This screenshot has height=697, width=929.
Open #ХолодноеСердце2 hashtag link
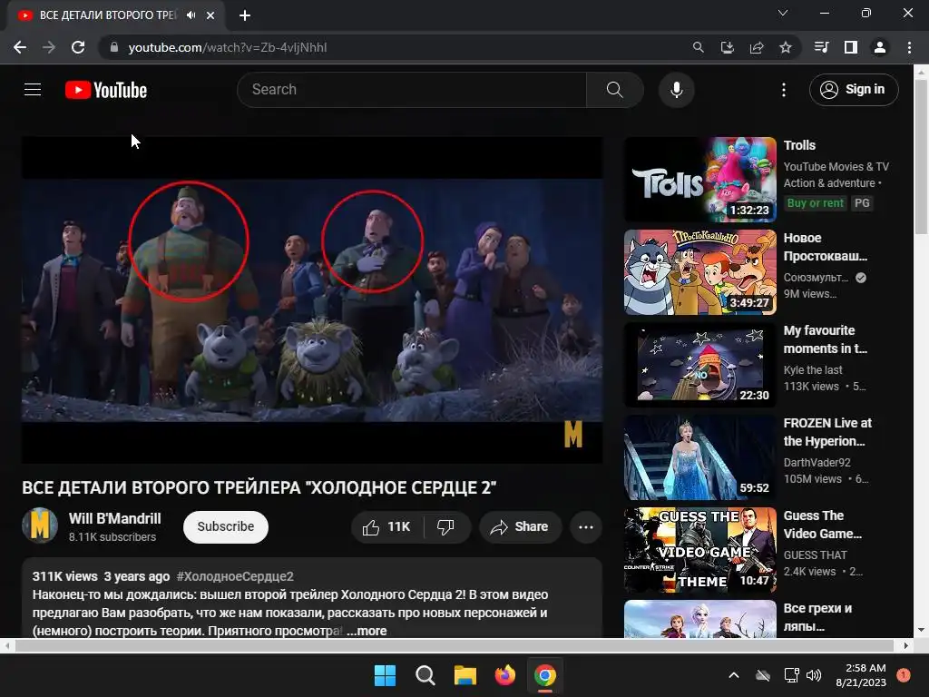point(235,576)
